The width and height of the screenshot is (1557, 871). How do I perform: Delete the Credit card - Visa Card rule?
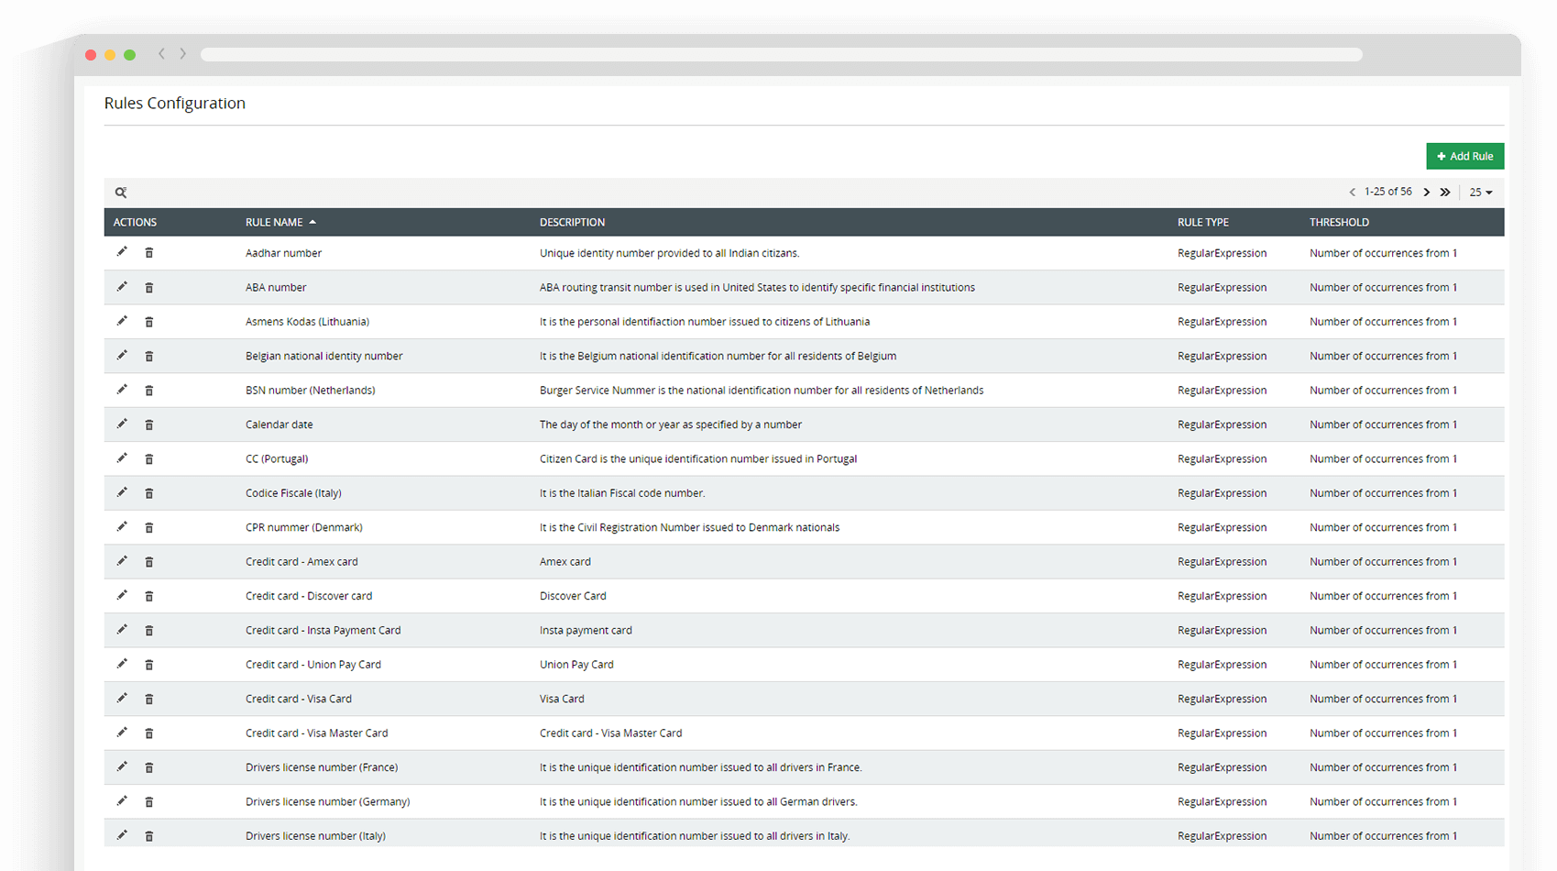coord(149,700)
